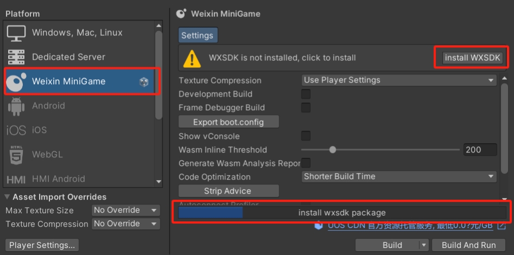Enable the Development Build checkbox

pos(306,94)
